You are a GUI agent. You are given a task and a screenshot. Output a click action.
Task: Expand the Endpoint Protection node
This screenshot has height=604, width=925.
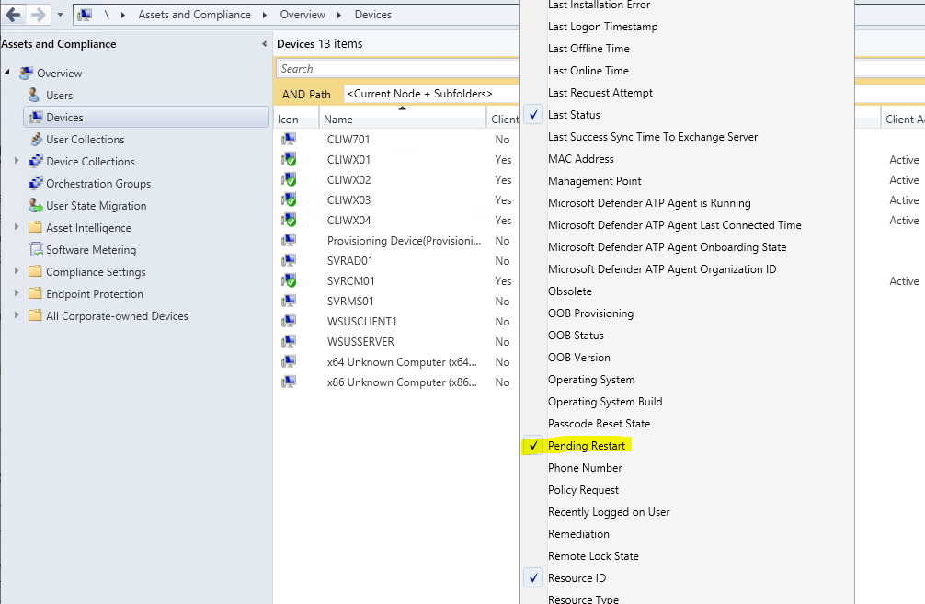[17, 292]
